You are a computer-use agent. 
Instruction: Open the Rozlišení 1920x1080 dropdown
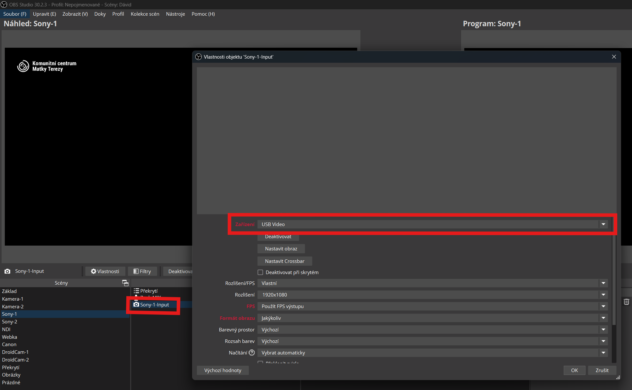coord(603,295)
